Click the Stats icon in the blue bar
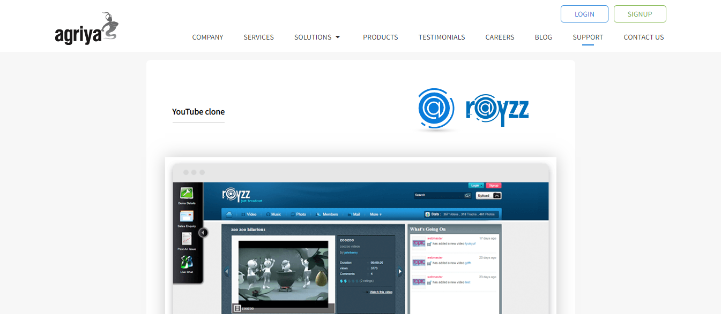The height and width of the screenshot is (314, 721). 428,214
